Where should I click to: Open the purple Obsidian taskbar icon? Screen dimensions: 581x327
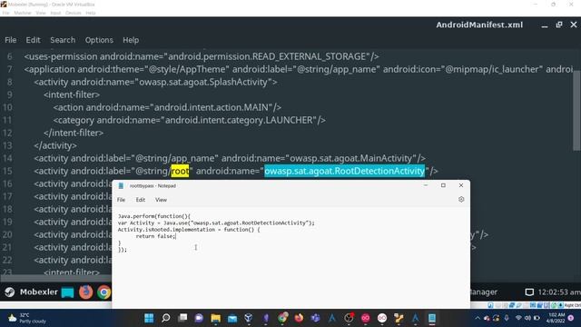pyautogui.click(x=266, y=318)
